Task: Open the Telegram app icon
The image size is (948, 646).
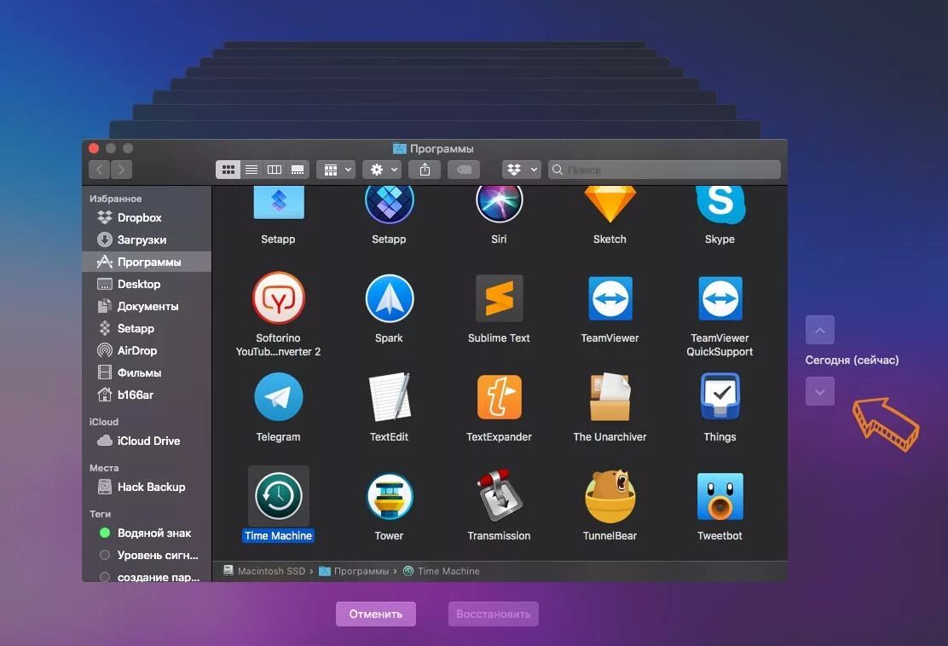Action: coord(278,397)
